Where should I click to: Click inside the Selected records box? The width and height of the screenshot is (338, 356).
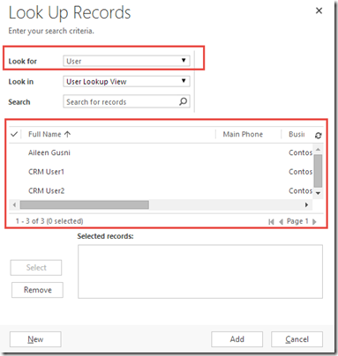(x=200, y=271)
